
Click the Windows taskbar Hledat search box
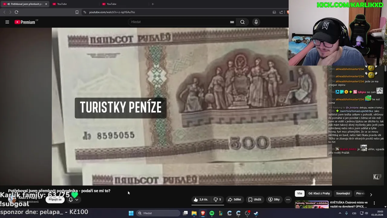(x=158, y=213)
